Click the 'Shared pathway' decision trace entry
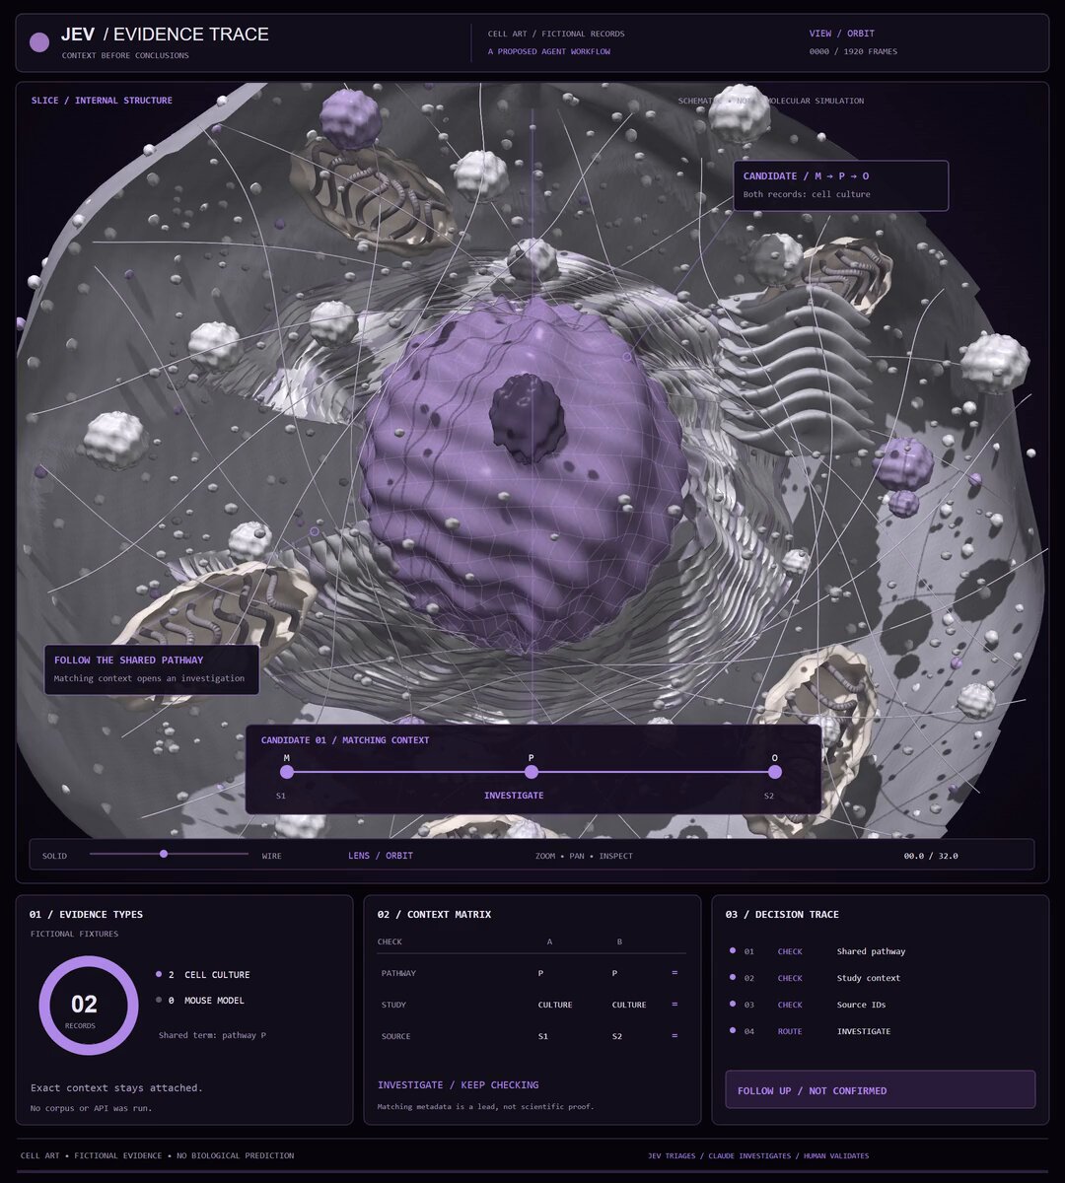 (x=871, y=951)
